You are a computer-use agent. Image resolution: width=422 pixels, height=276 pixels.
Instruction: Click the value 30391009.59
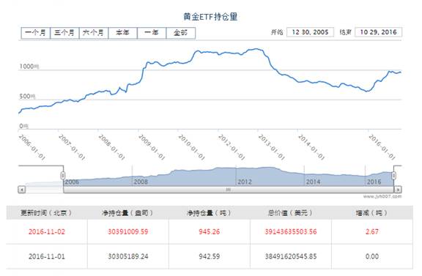tap(127, 231)
